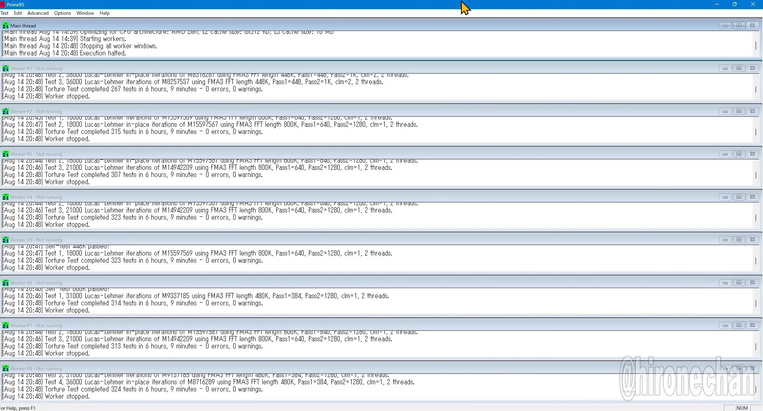Click the Worker #6 window icon
The height and width of the screenshot is (411, 763).
(5, 283)
